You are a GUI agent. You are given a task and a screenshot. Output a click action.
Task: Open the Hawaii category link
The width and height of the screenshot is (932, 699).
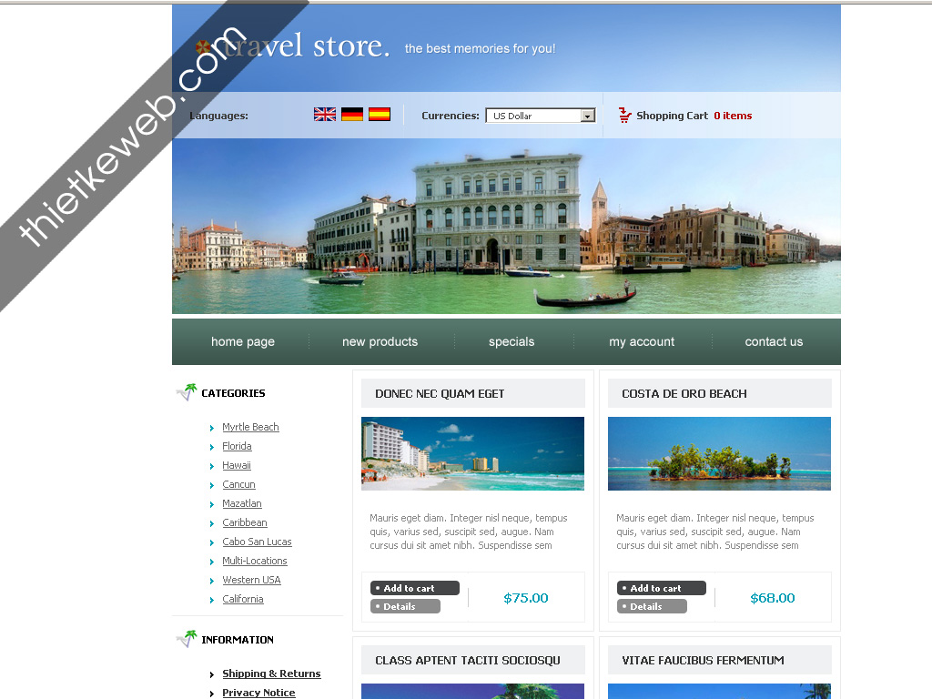pyautogui.click(x=237, y=465)
